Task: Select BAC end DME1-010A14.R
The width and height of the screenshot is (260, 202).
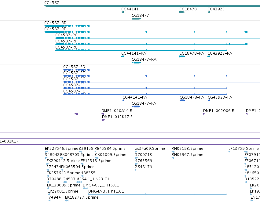Action: 117,110
